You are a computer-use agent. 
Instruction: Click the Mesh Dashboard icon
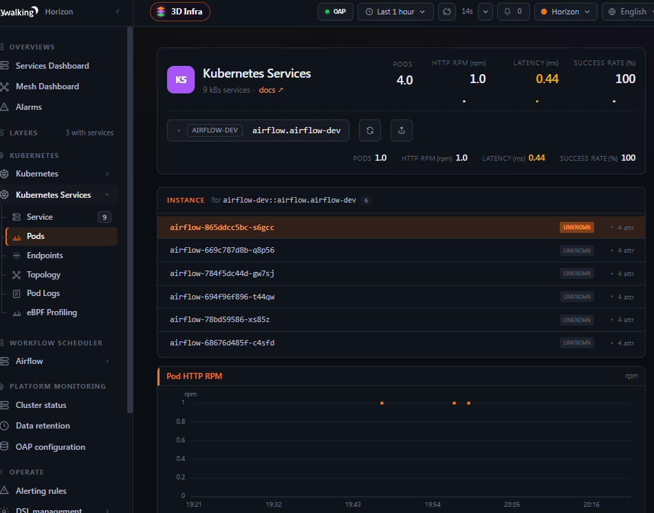click(5, 87)
